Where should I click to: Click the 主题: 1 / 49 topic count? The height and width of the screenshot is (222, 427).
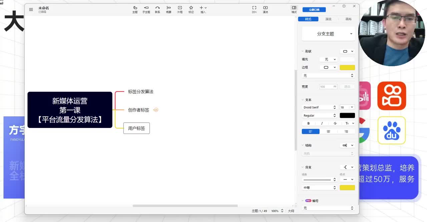tap(260, 211)
